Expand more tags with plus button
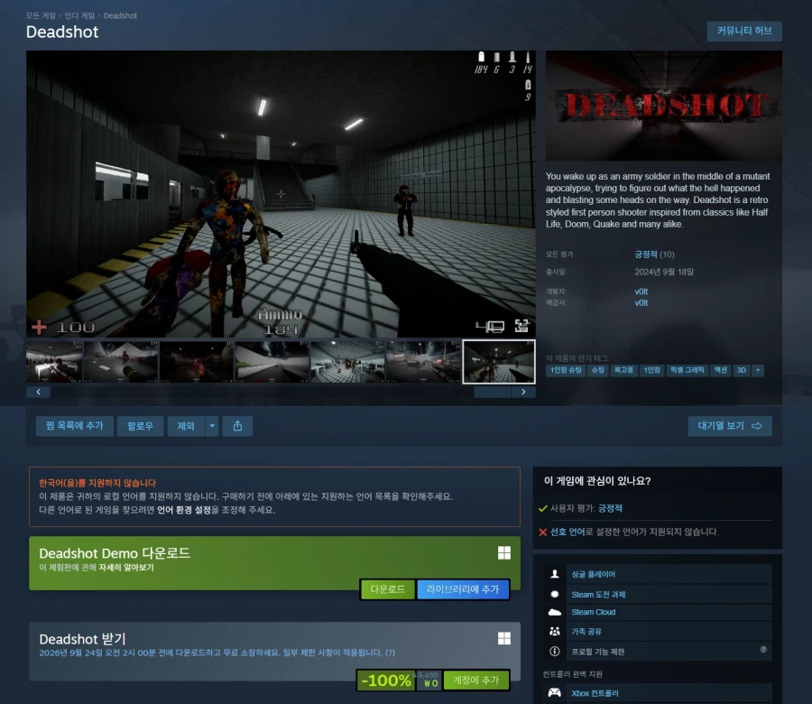The height and width of the screenshot is (704, 812). [x=758, y=370]
